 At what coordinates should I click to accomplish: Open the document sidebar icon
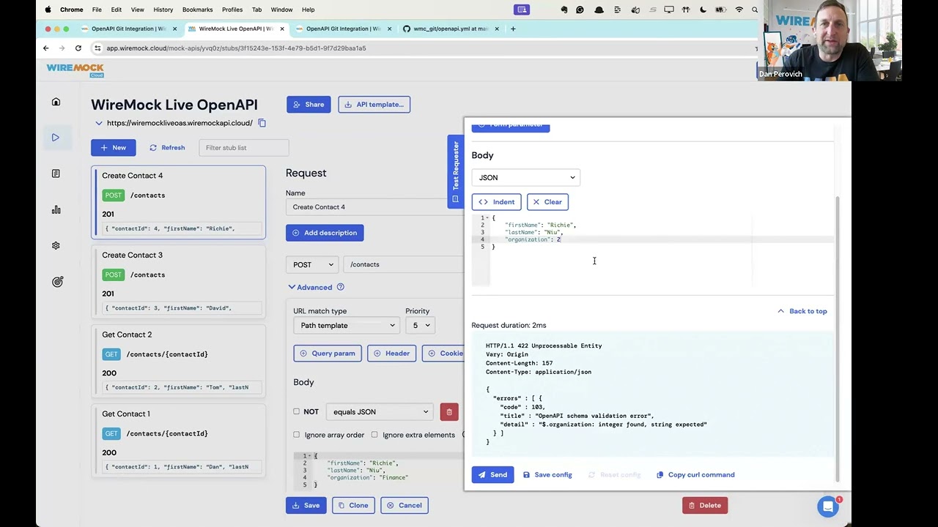click(x=56, y=173)
